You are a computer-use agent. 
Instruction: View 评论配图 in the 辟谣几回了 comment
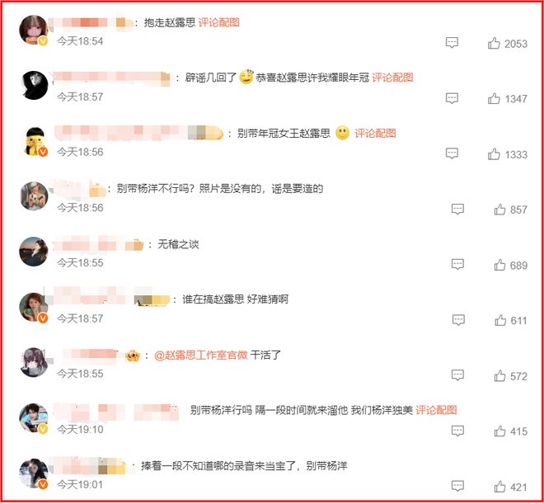pyautogui.click(x=392, y=78)
